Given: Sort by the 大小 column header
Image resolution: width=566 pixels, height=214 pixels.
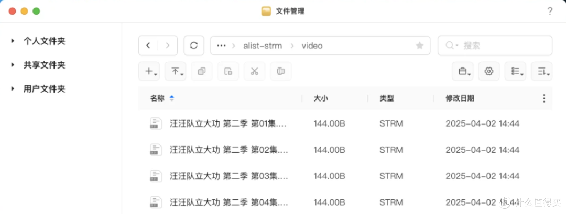Looking at the screenshot, I should (321, 98).
